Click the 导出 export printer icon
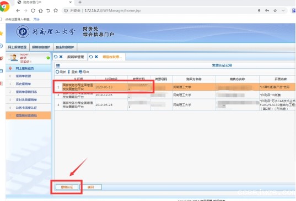 point(80,72)
